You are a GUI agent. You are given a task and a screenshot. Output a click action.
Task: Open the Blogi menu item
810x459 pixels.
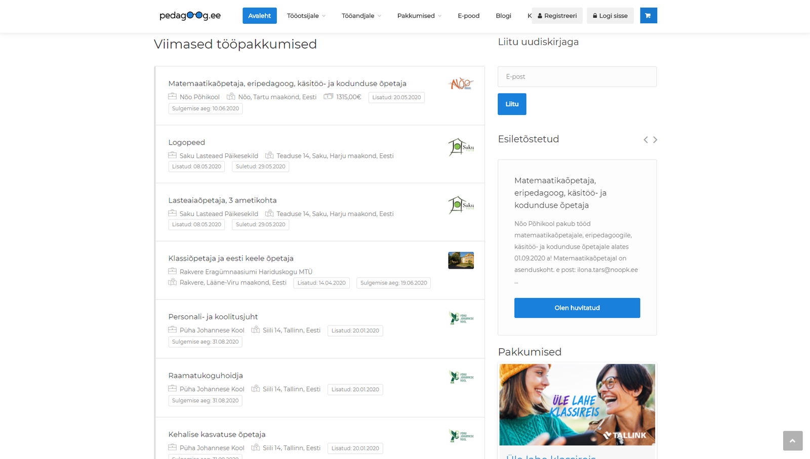pyautogui.click(x=503, y=16)
